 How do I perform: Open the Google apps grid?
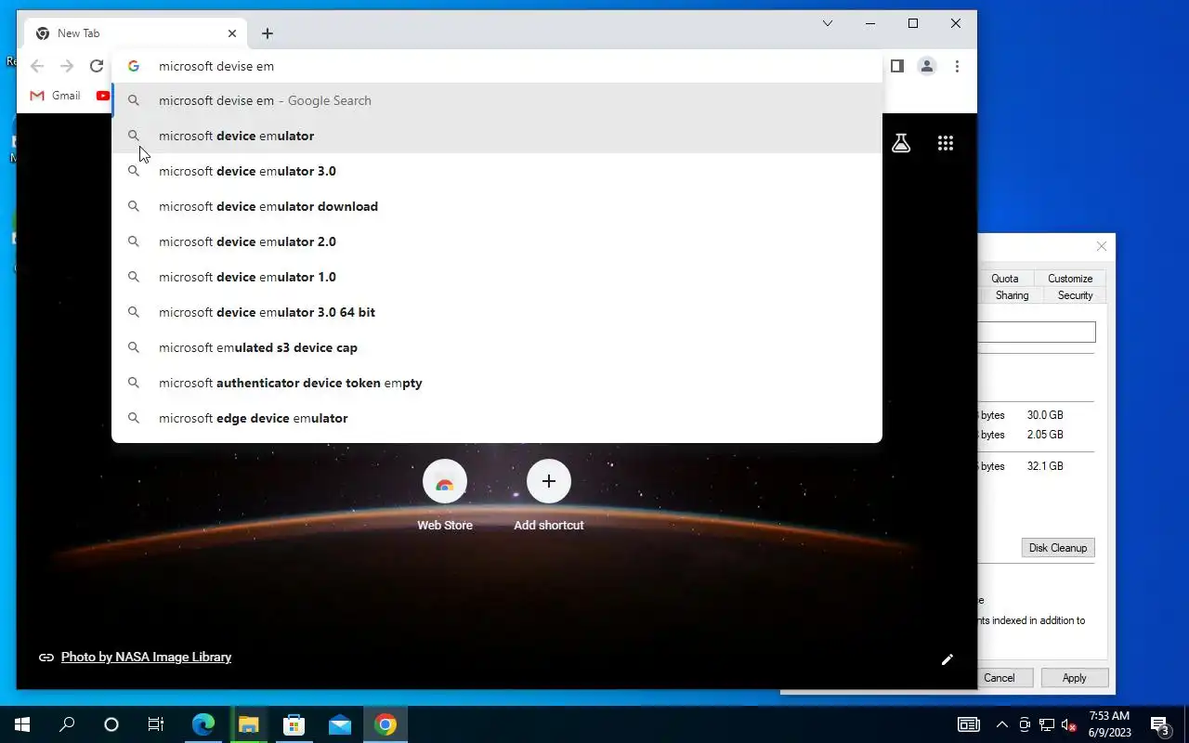pyautogui.click(x=946, y=143)
